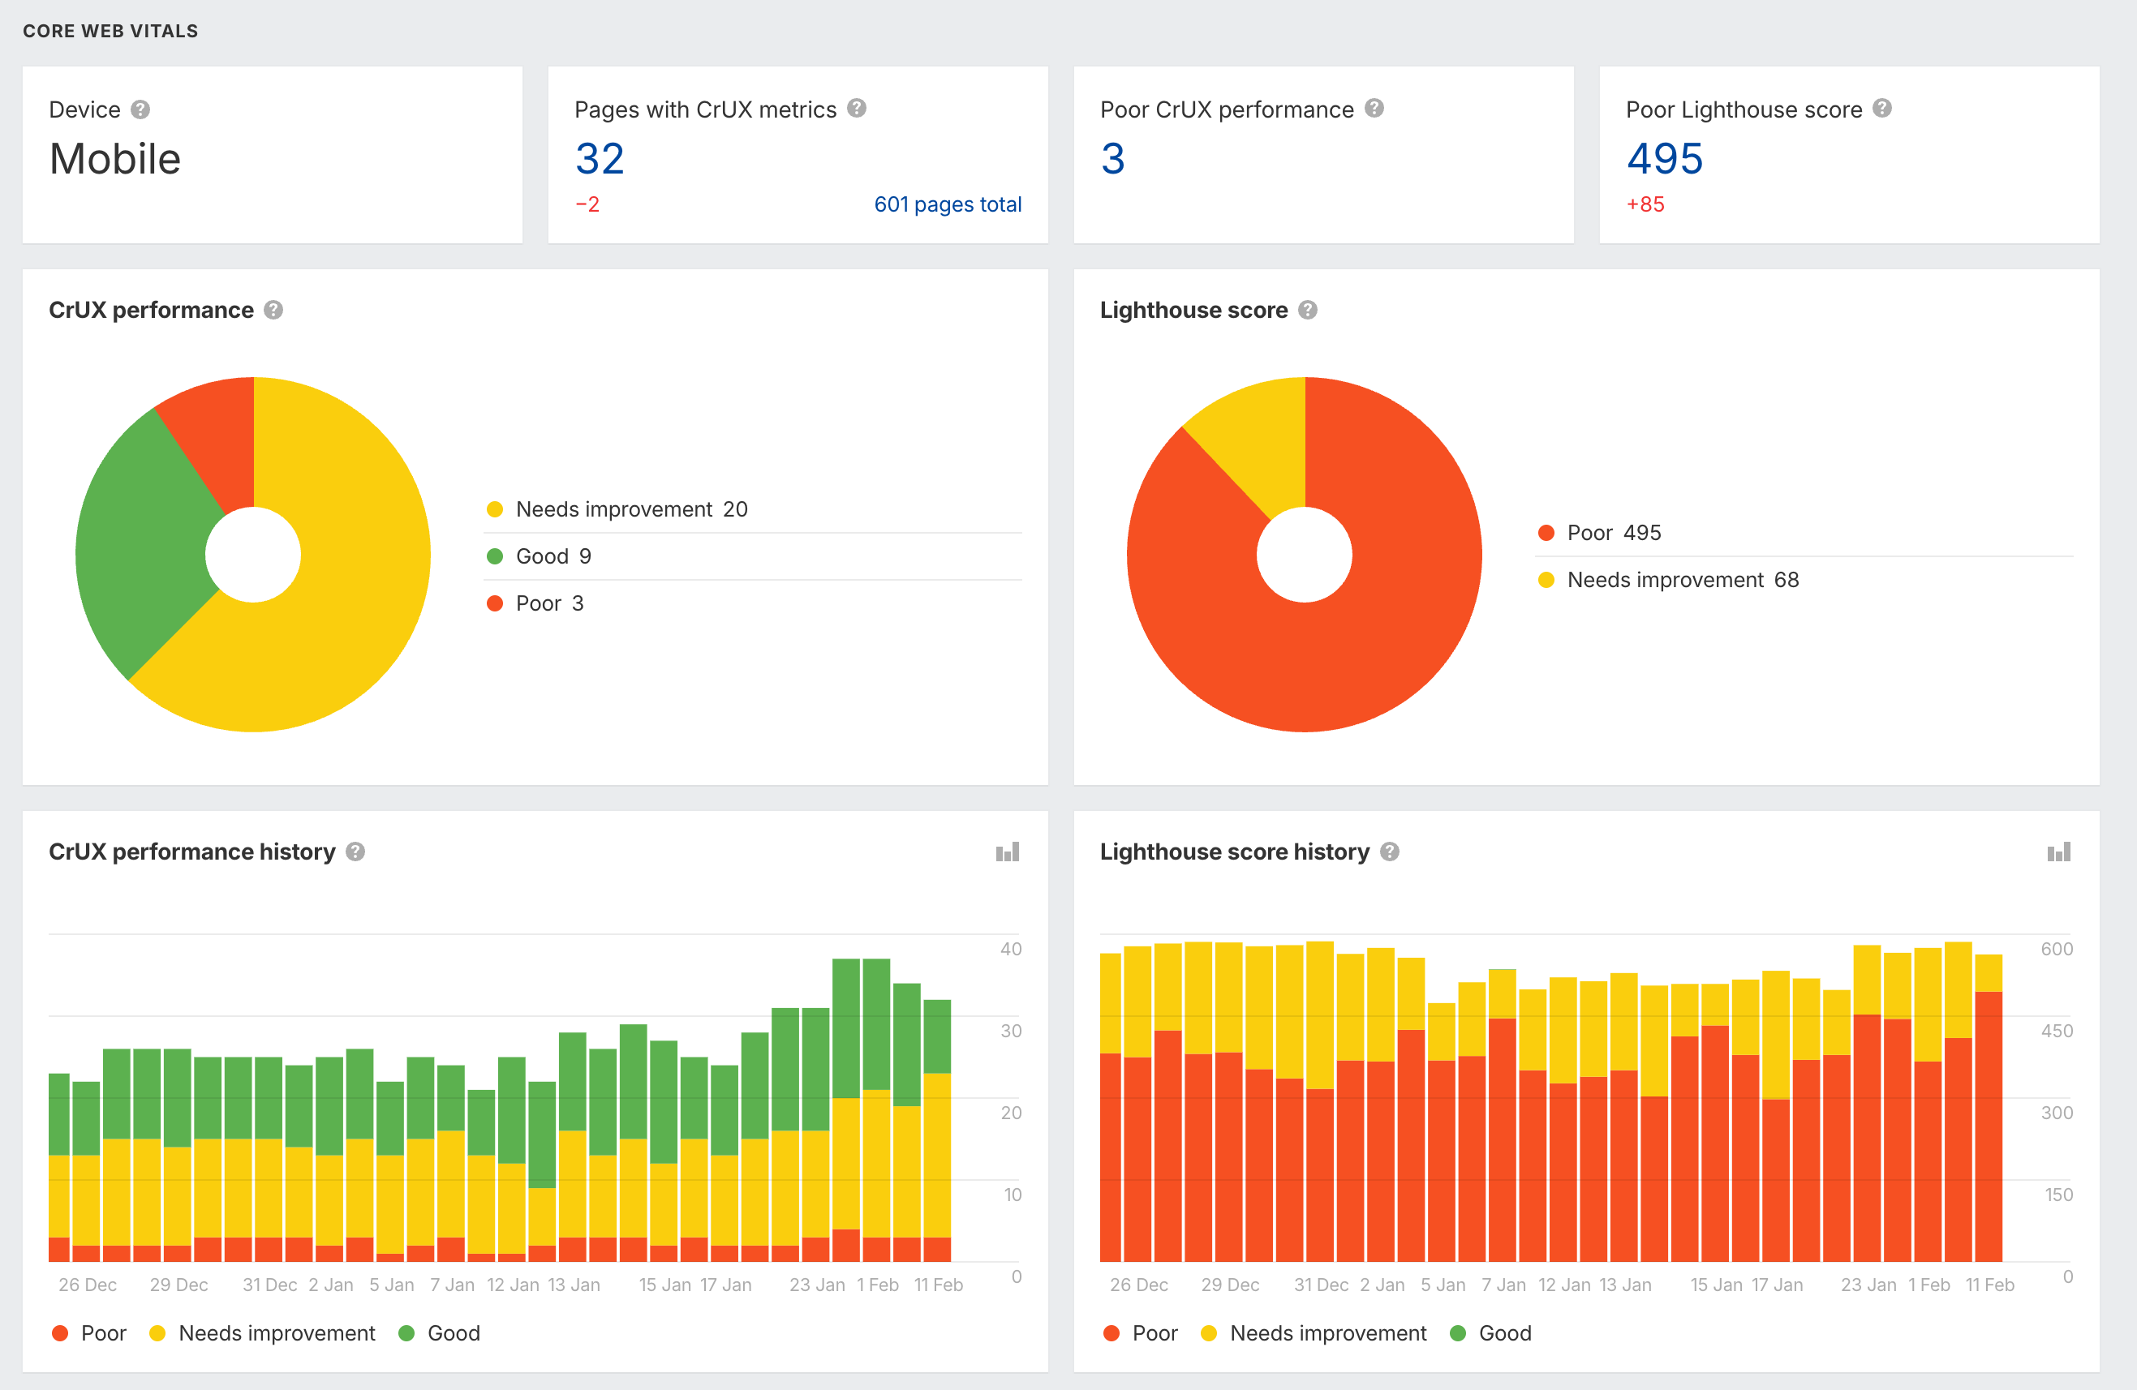2137x1390 pixels.
Task: Select Poor 495 in Lighthouse score legend
Action: click(x=1613, y=532)
